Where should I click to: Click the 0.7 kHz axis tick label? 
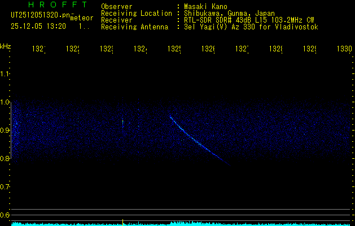tap(5, 186)
